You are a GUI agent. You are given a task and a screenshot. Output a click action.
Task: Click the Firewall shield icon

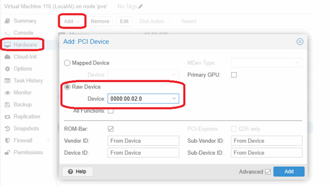[7, 140]
